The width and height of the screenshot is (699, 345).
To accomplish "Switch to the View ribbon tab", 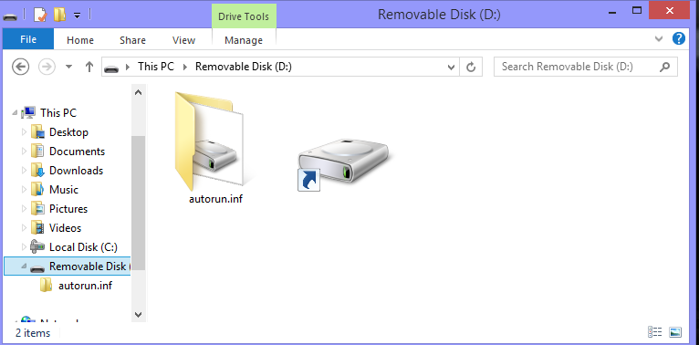I will [x=183, y=40].
